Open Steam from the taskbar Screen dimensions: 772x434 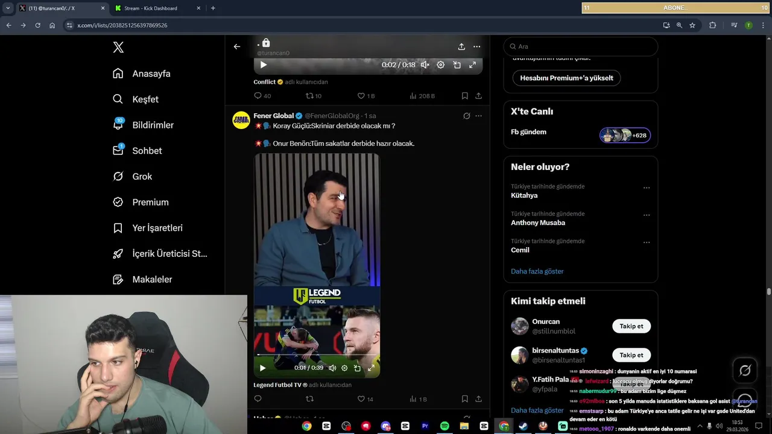coord(524,426)
